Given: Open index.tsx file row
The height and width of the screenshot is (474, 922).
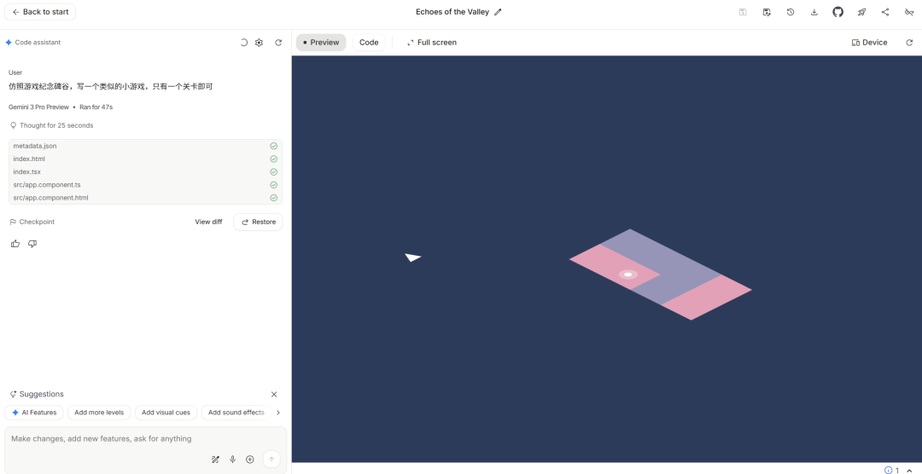Looking at the screenshot, I should click(145, 171).
